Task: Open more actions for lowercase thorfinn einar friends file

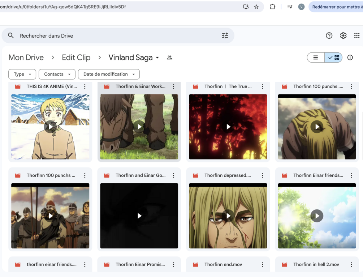Action: click(85, 264)
